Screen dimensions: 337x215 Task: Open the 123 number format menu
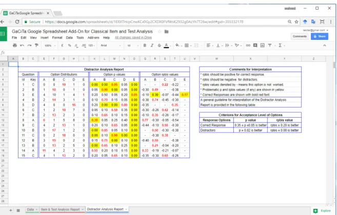pyautogui.click(x=91, y=46)
